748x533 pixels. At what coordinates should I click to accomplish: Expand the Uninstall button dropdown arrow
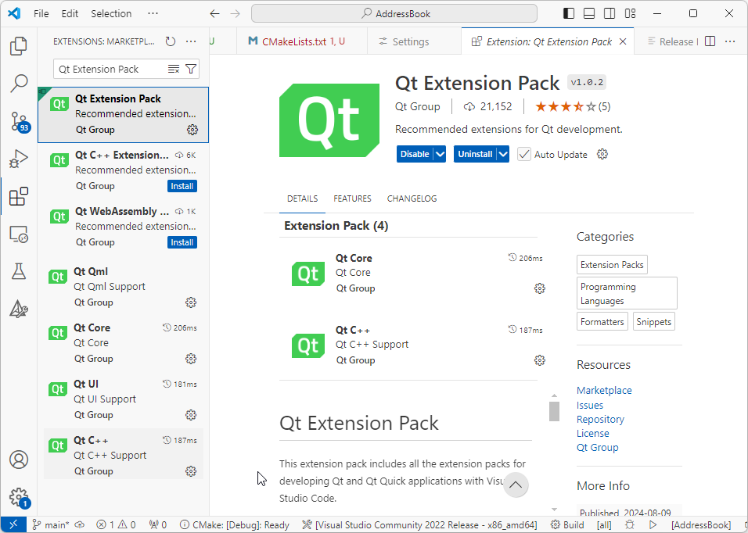pos(502,155)
